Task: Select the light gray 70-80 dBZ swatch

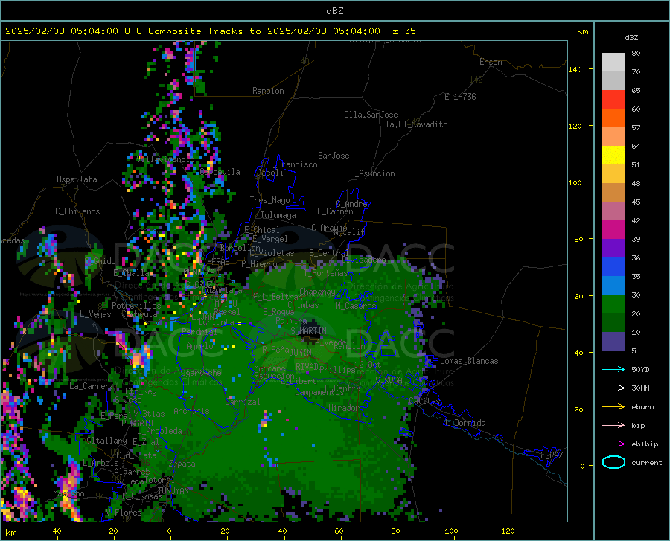Action: pyautogui.click(x=613, y=63)
